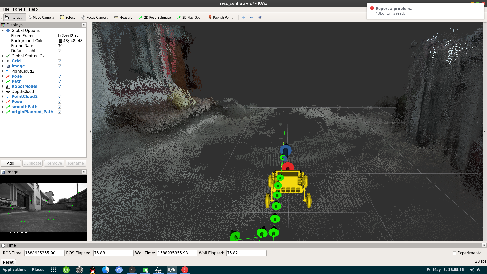This screenshot has width=487, height=274.
Task: Enable the PointCloud2 display checkbox
Action: point(60,71)
